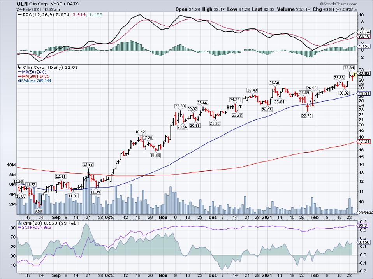Click the 'SCTR-OLN 95.3' legend text
Viewport: 373px width, 279px height.
point(36,227)
